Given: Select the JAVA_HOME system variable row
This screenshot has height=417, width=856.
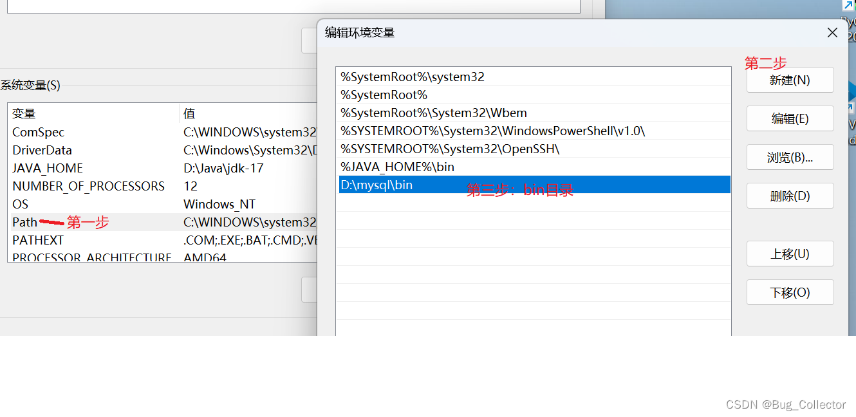Looking at the screenshot, I should click(x=47, y=168).
